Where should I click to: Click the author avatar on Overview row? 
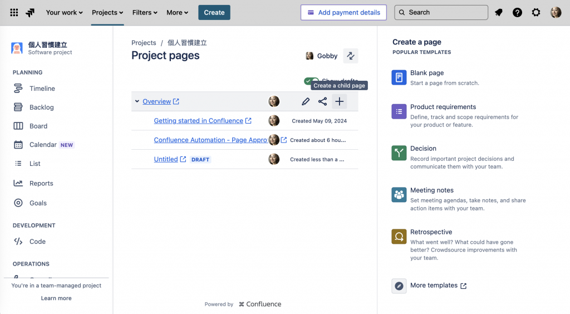click(274, 101)
